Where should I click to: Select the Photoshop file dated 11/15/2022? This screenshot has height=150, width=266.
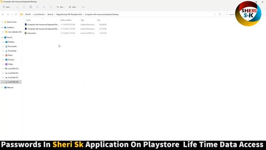[42, 29]
